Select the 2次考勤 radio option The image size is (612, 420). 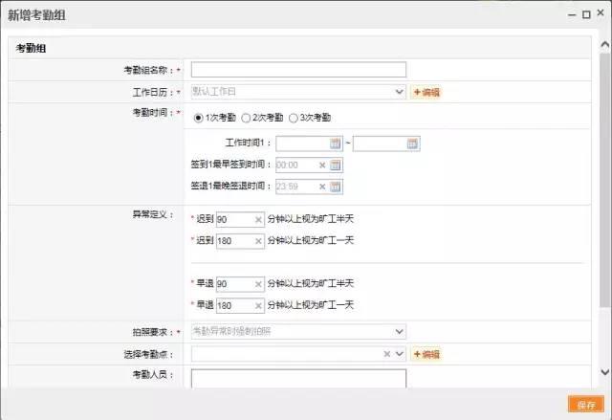click(246, 118)
